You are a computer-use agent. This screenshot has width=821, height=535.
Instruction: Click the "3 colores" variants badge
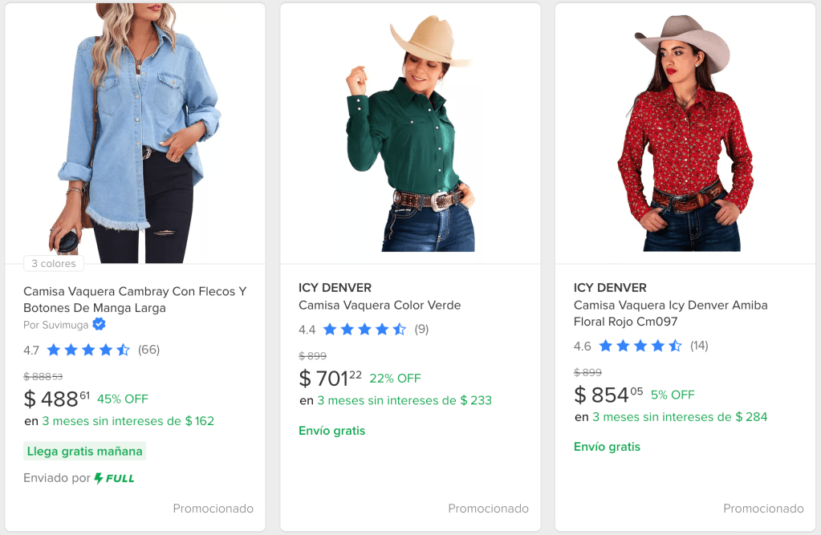[x=54, y=263]
